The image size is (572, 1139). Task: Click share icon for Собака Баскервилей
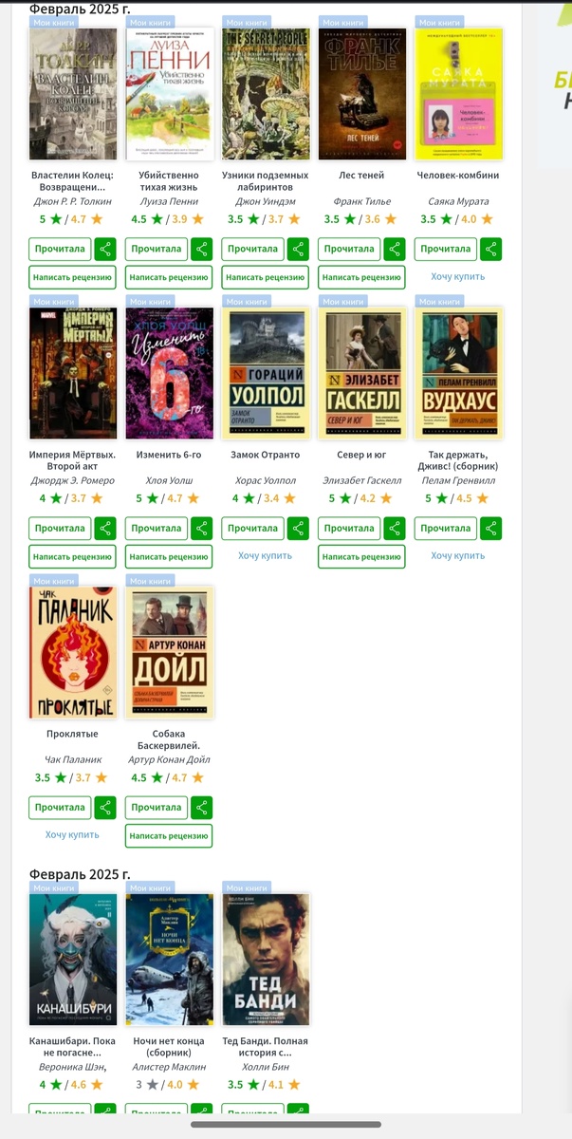click(x=202, y=808)
